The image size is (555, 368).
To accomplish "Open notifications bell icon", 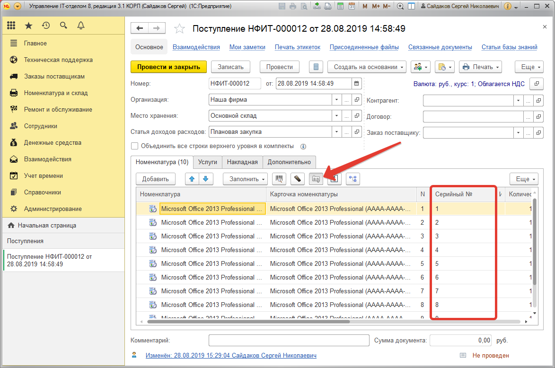I will coord(81,26).
